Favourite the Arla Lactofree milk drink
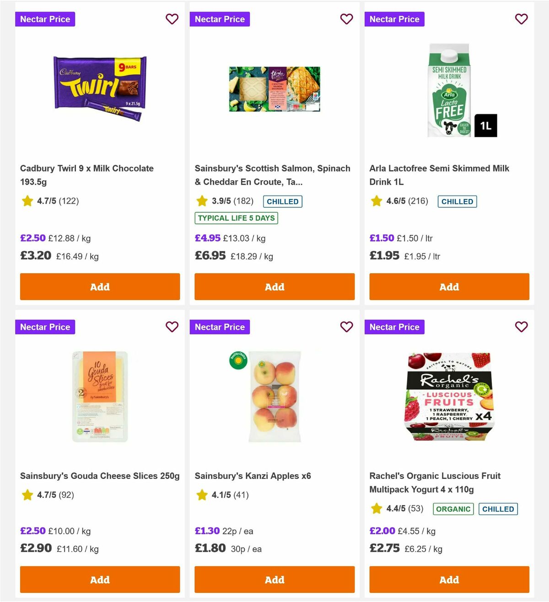The image size is (549, 602). pyautogui.click(x=521, y=19)
